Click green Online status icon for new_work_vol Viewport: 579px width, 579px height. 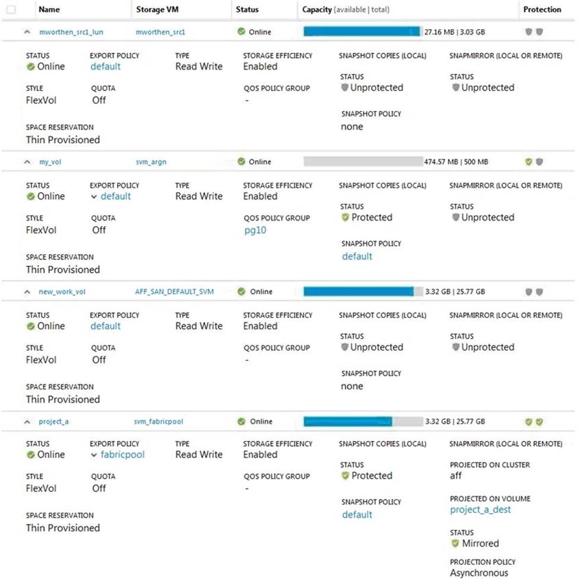tap(241, 292)
